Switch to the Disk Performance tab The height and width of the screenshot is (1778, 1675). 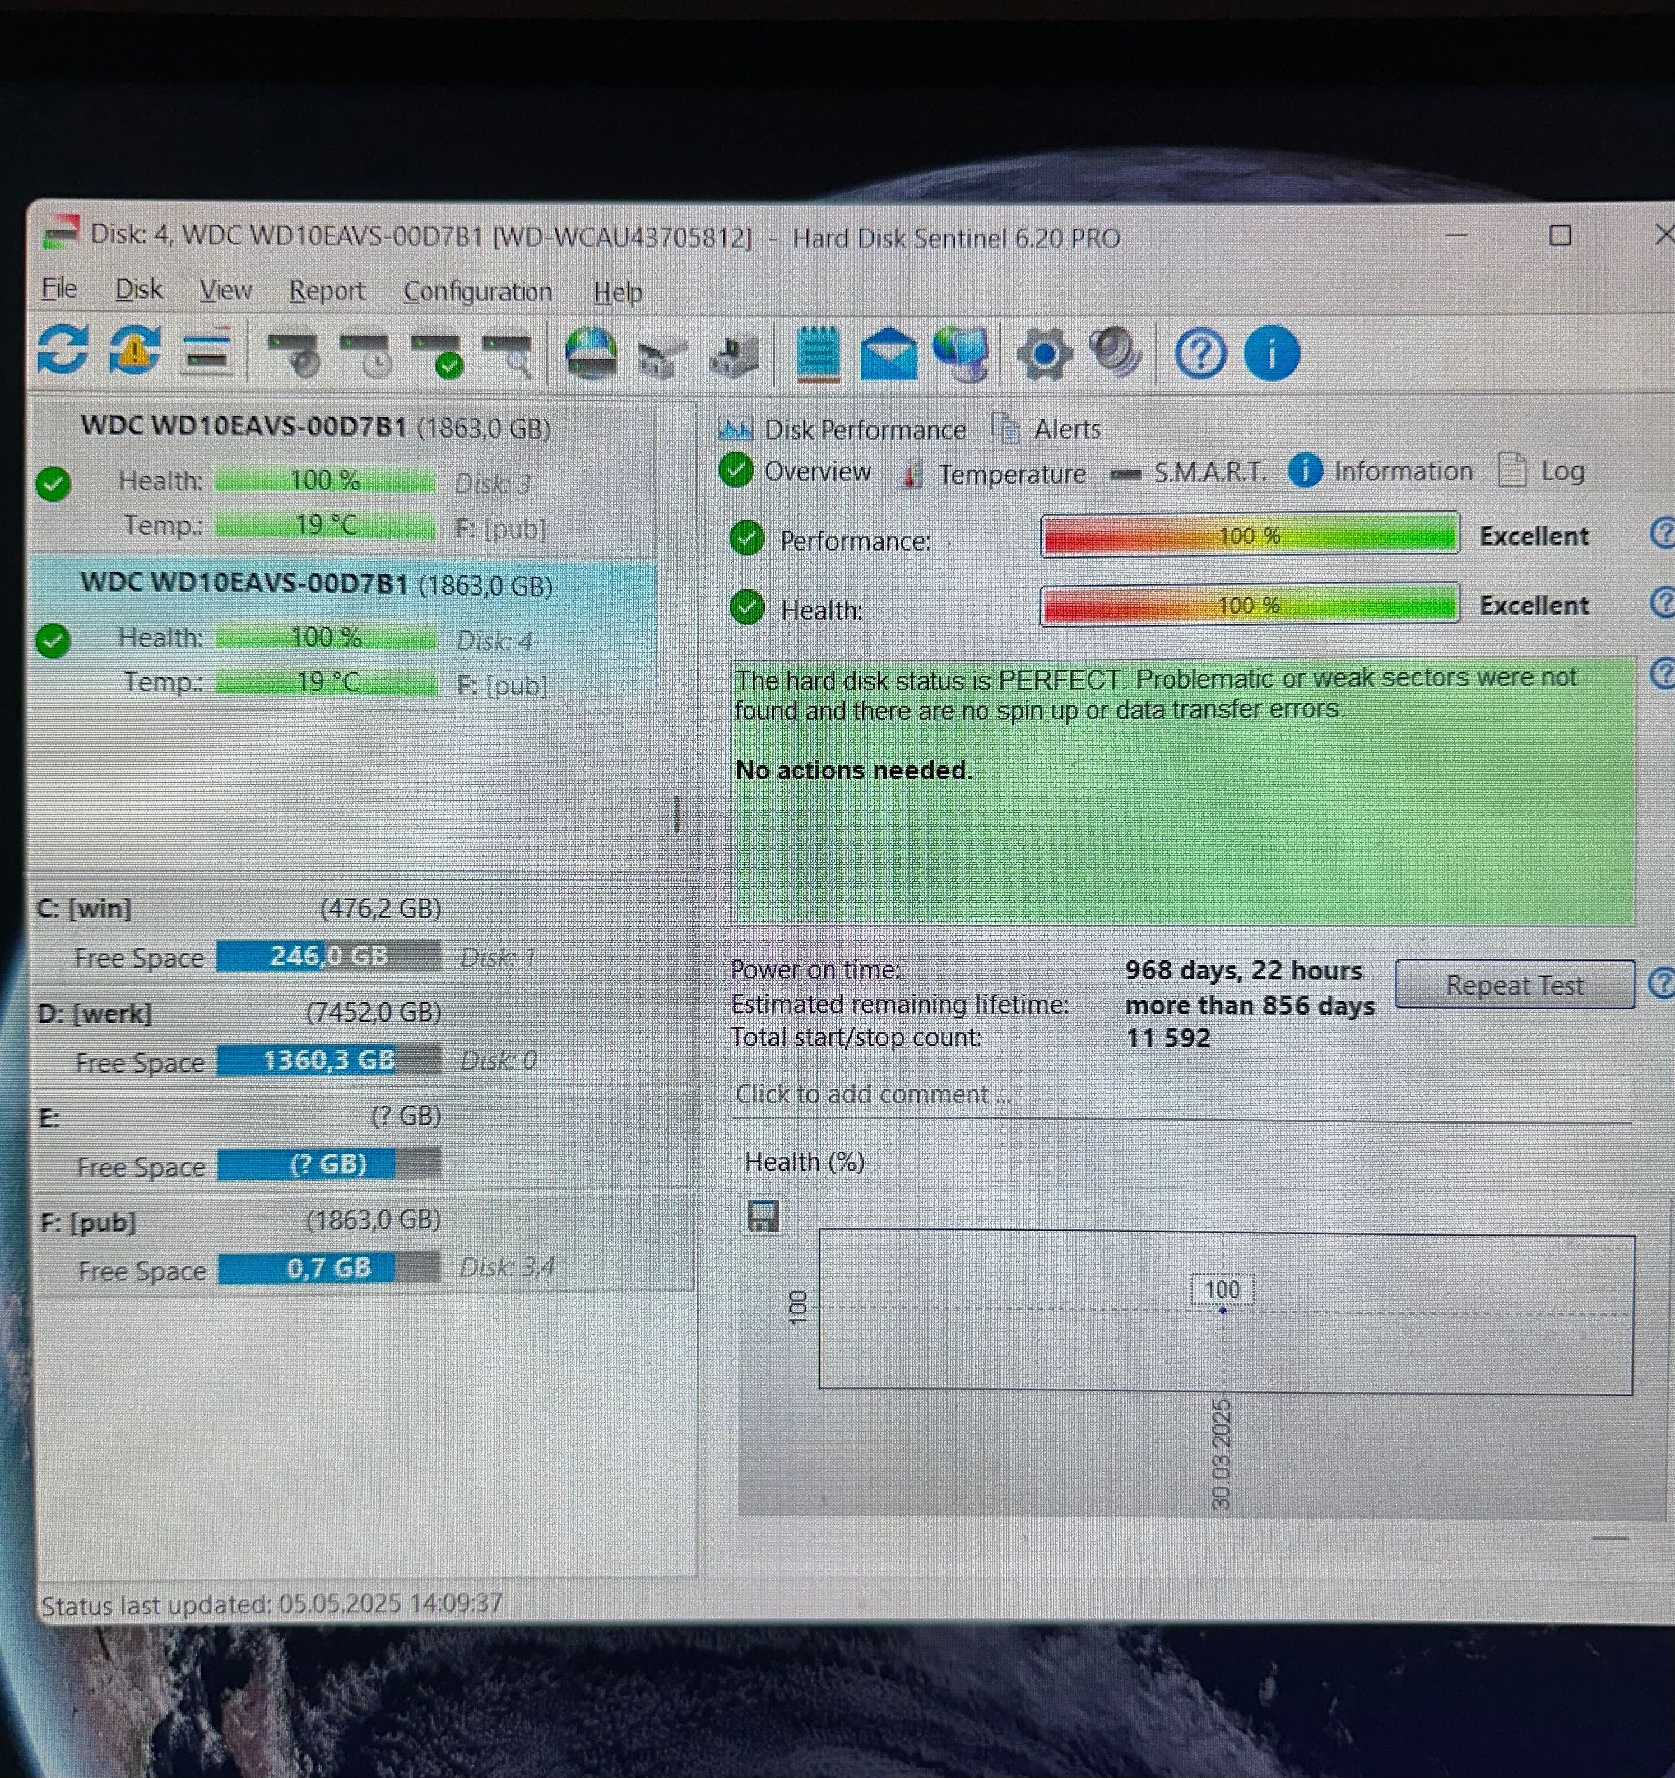(x=842, y=430)
